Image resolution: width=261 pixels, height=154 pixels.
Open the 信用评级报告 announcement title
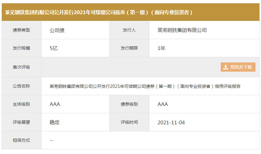145,86
